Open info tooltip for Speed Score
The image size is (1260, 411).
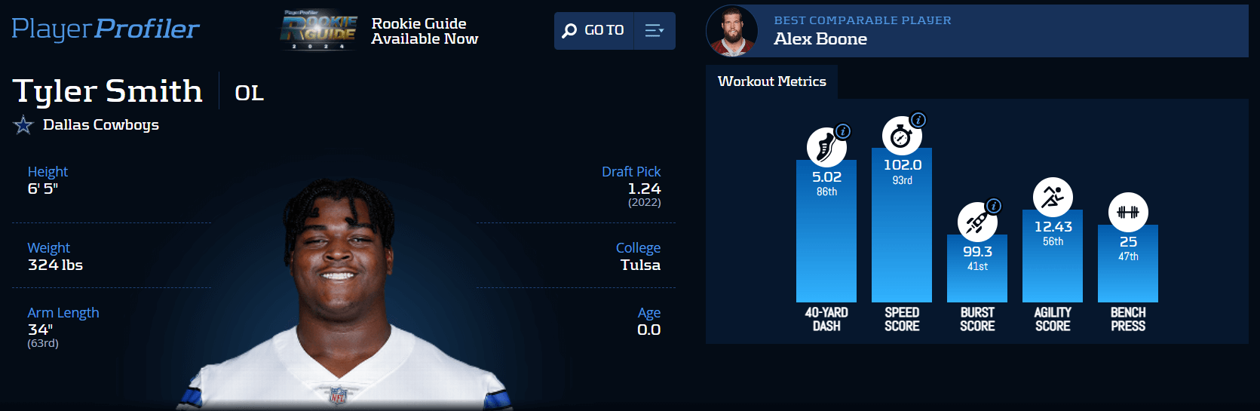[918, 120]
